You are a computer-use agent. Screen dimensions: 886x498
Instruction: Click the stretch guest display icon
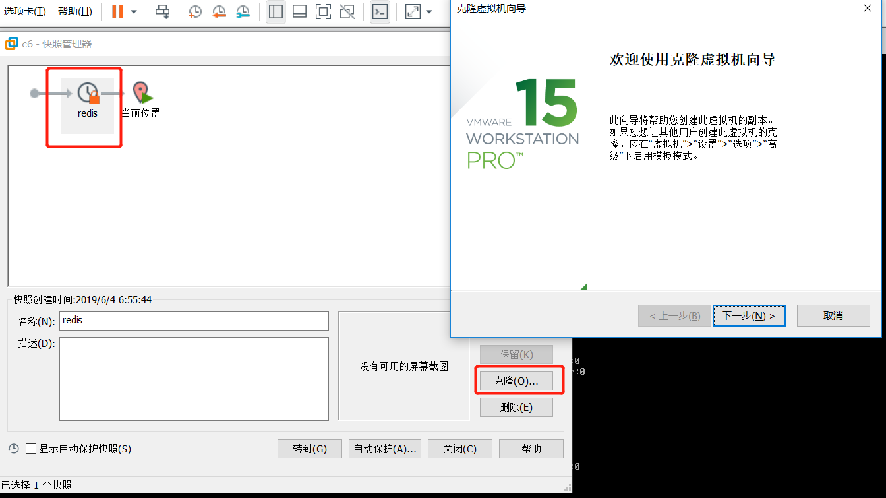(413, 11)
